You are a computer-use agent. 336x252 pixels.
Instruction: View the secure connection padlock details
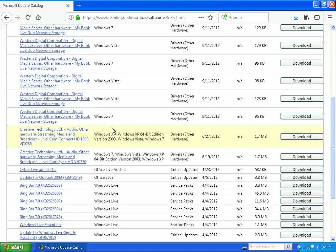pyautogui.click(x=78, y=18)
